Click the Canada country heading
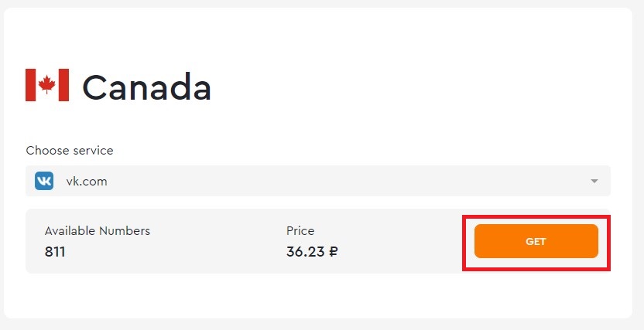This screenshot has width=644, height=330. coord(146,87)
